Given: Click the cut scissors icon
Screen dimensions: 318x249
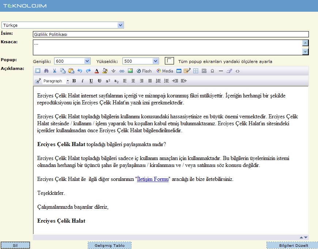Looking at the screenshot, I should click(54, 71).
